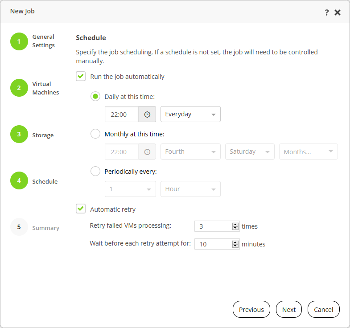Uncheck Run the job automatically

pyautogui.click(x=81, y=77)
